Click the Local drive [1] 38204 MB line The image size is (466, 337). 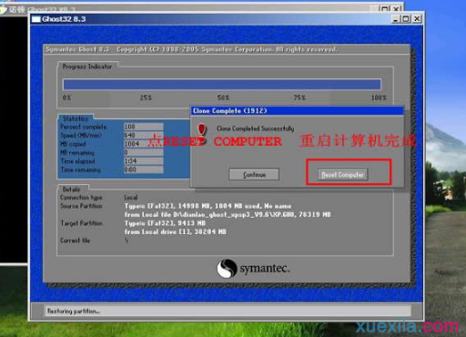(176, 232)
